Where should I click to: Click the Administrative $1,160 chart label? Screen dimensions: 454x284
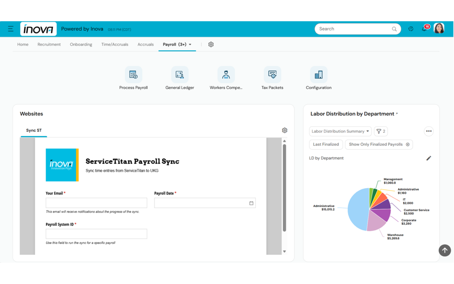(408, 191)
